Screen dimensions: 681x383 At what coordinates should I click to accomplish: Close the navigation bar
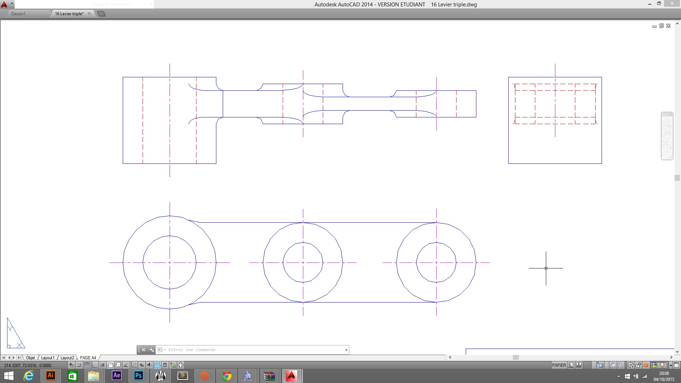pyautogui.click(x=670, y=114)
